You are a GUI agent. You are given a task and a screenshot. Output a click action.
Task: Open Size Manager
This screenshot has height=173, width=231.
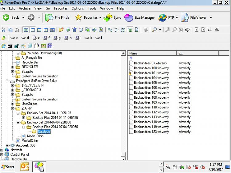point(140,18)
